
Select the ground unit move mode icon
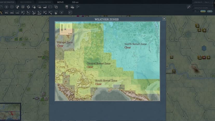click(6, 13)
